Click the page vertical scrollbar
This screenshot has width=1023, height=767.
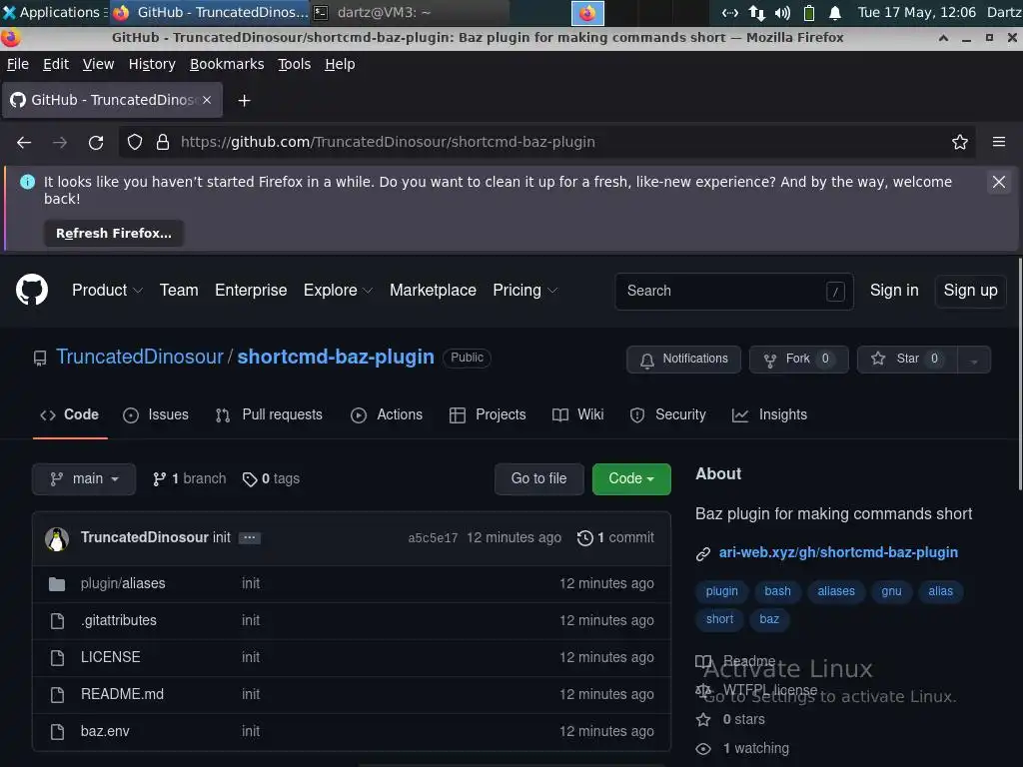1020,376
